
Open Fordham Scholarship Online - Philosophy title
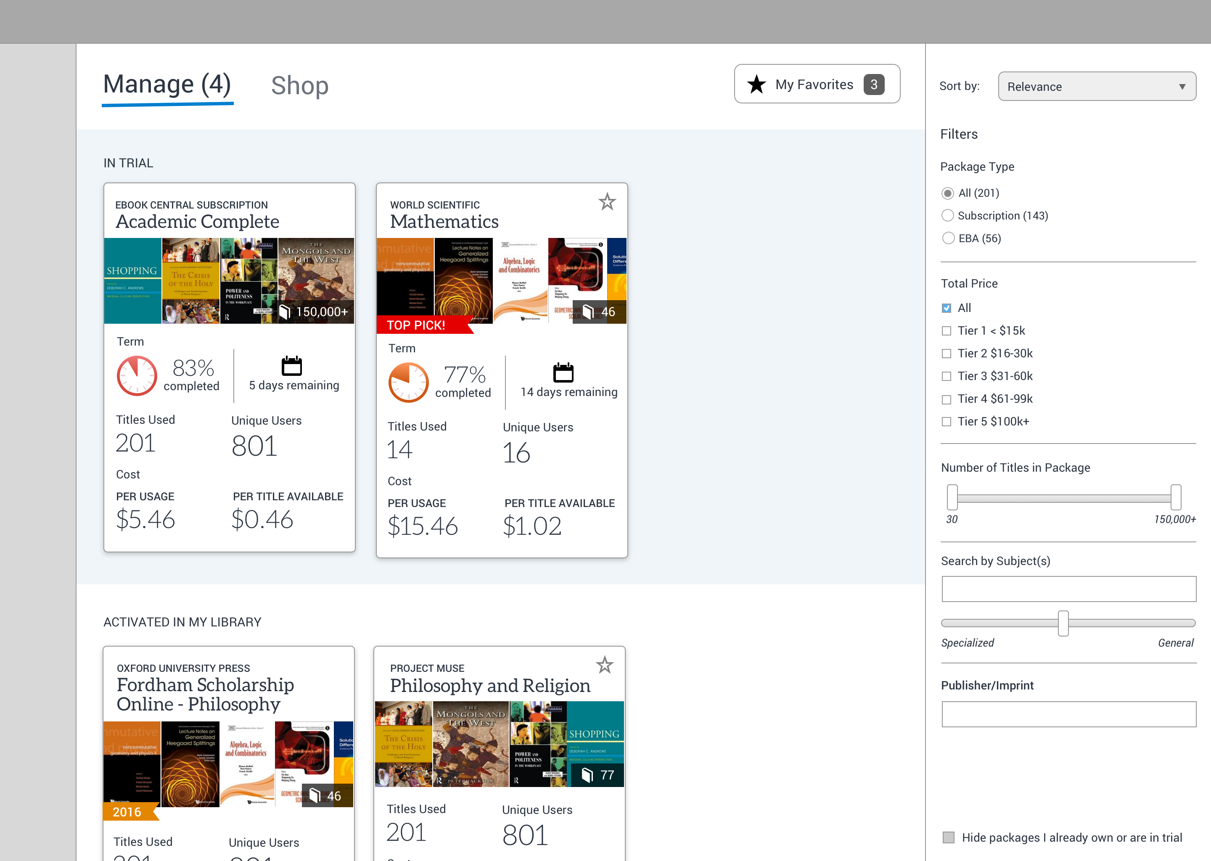tap(205, 695)
